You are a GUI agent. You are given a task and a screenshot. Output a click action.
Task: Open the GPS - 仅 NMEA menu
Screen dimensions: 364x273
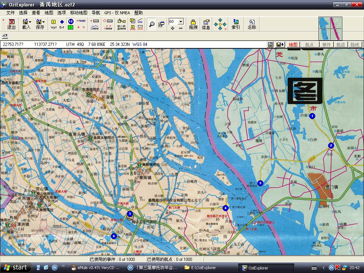pos(117,13)
